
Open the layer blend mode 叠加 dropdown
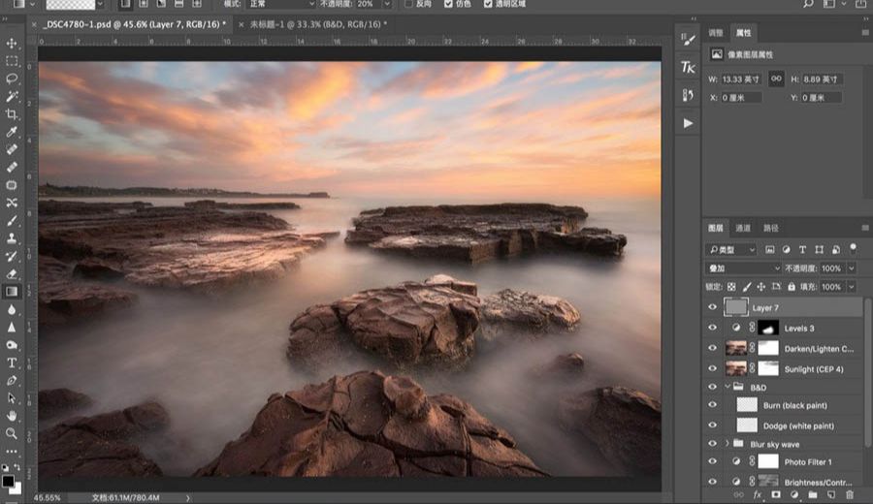point(744,268)
